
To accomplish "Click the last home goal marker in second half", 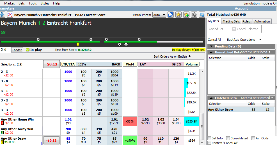I will pyautogui.click(x=139, y=40).
